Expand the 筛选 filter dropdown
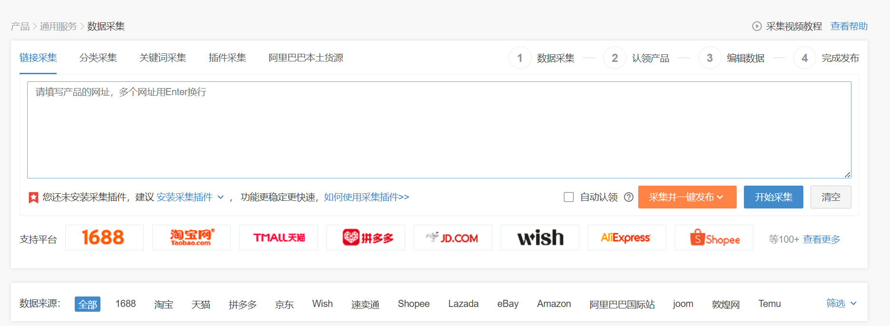Image resolution: width=890 pixels, height=326 pixels. click(x=841, y=303)
